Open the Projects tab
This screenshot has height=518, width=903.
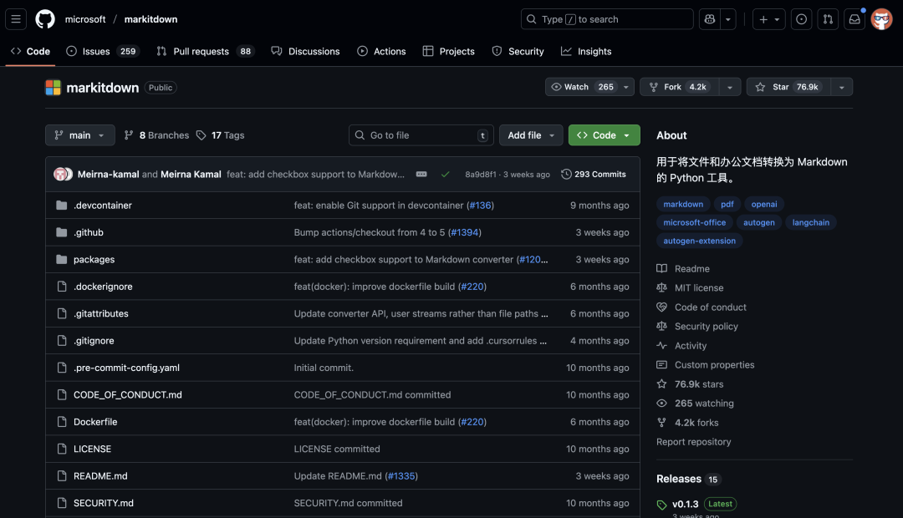(x=449, y=51)
